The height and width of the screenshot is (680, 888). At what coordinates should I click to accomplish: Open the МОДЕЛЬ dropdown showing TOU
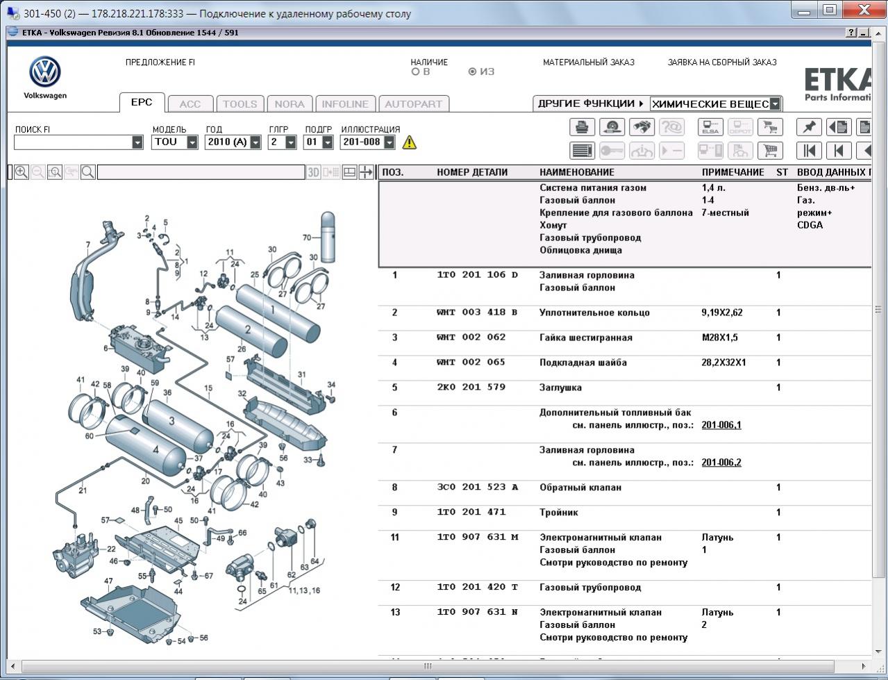tap(192, 142)
